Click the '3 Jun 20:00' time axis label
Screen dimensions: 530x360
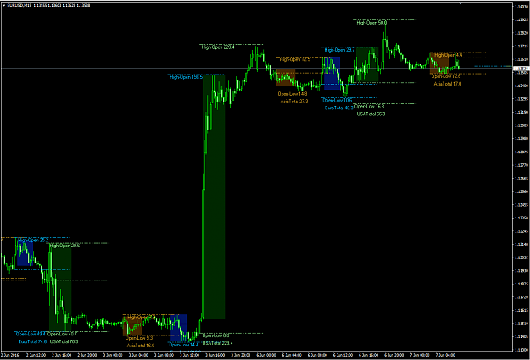click(241, 355)
